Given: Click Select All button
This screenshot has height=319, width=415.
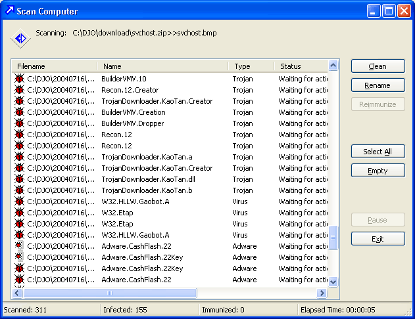Looking at the screenshot, I should click(378, 152).
